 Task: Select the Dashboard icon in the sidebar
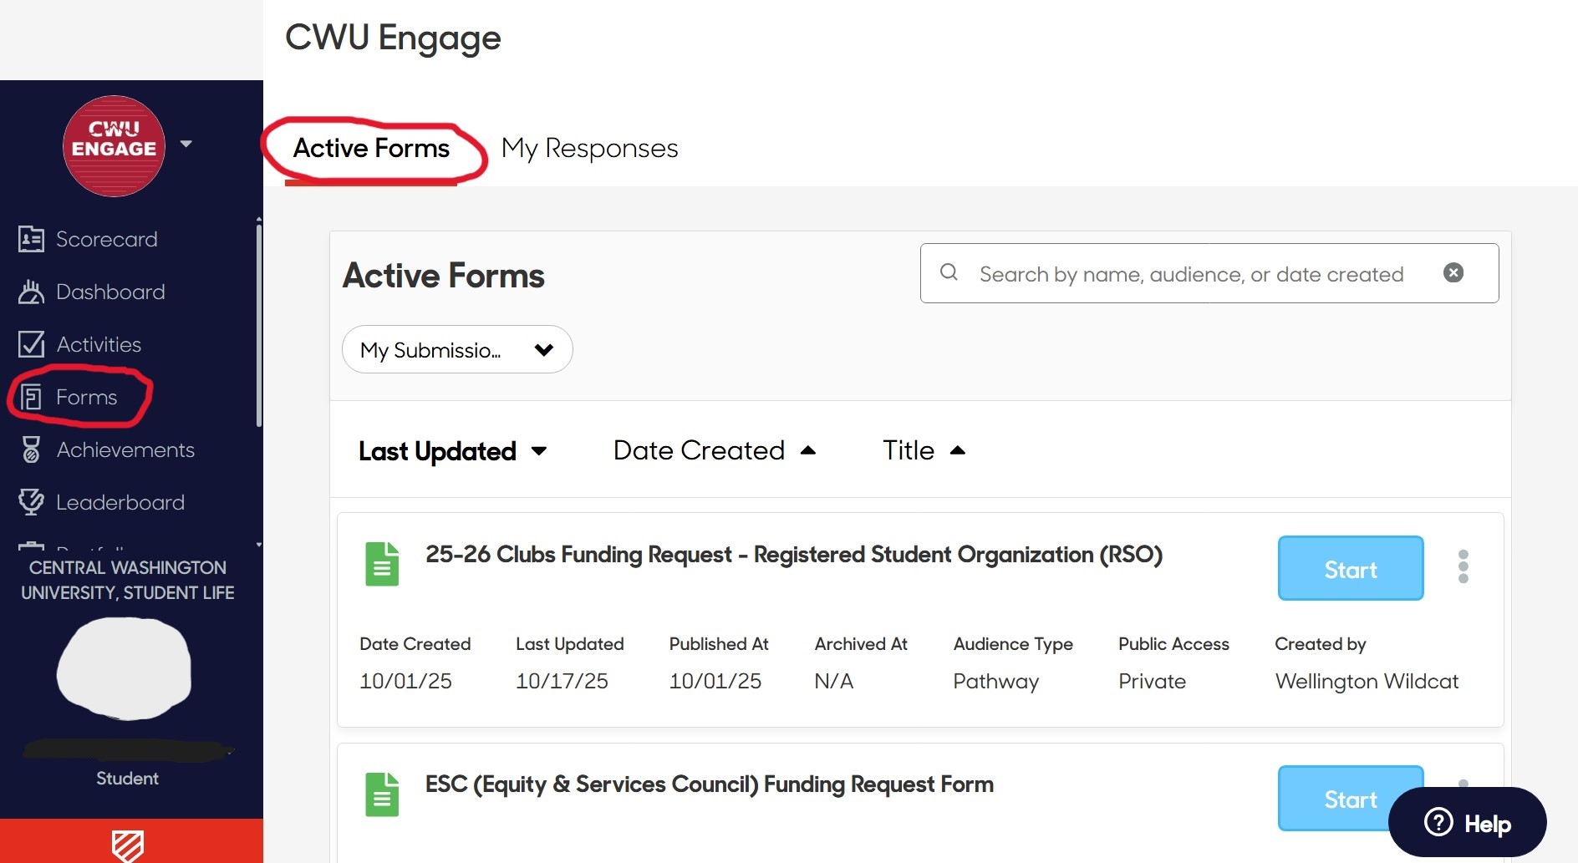30,292
